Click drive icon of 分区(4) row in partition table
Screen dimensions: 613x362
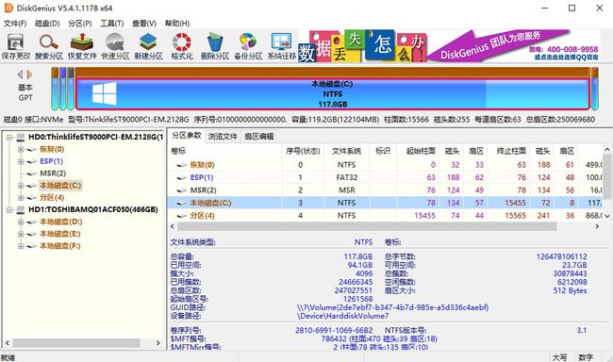182,216
